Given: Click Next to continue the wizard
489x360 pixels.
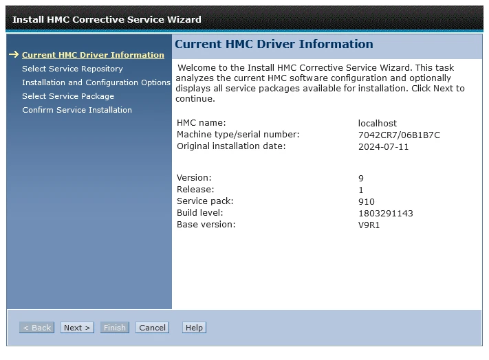Looking at the screenshot, I should pos(76,328).
